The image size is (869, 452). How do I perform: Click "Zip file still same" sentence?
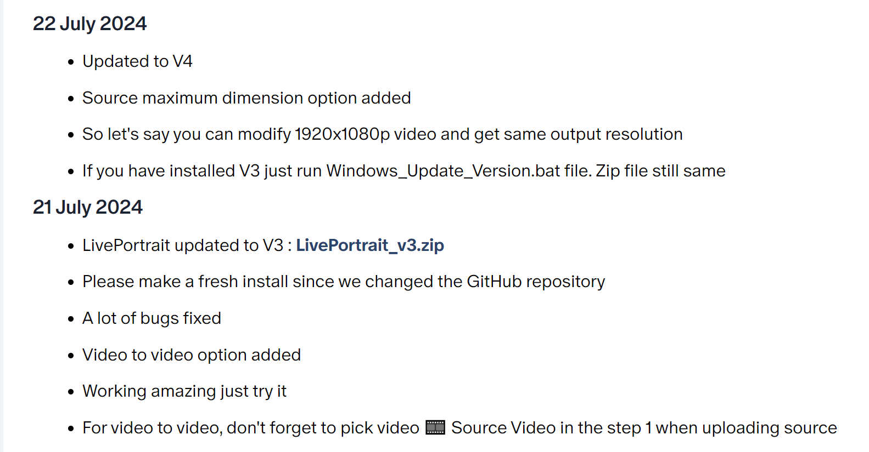coord(660,171)
